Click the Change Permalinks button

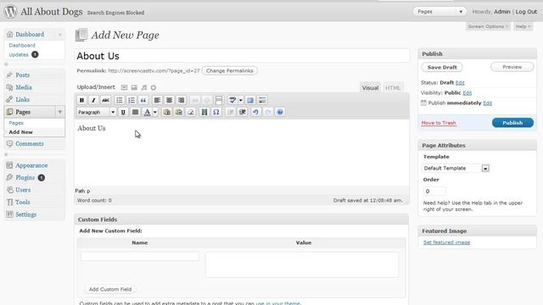click(230, 70)
